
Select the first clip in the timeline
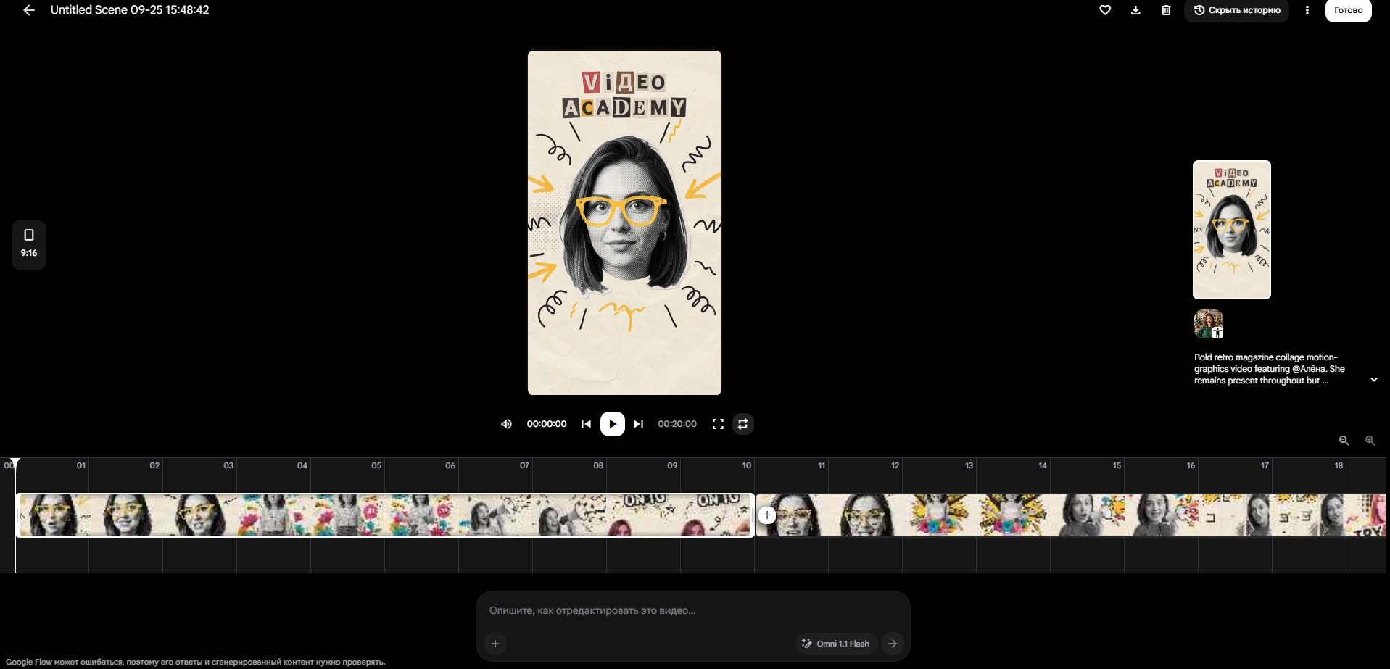coord(384,515)
